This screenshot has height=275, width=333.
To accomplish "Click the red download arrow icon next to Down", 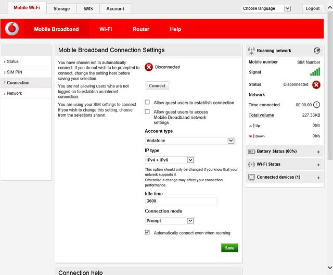I will [x=251, y=136].
